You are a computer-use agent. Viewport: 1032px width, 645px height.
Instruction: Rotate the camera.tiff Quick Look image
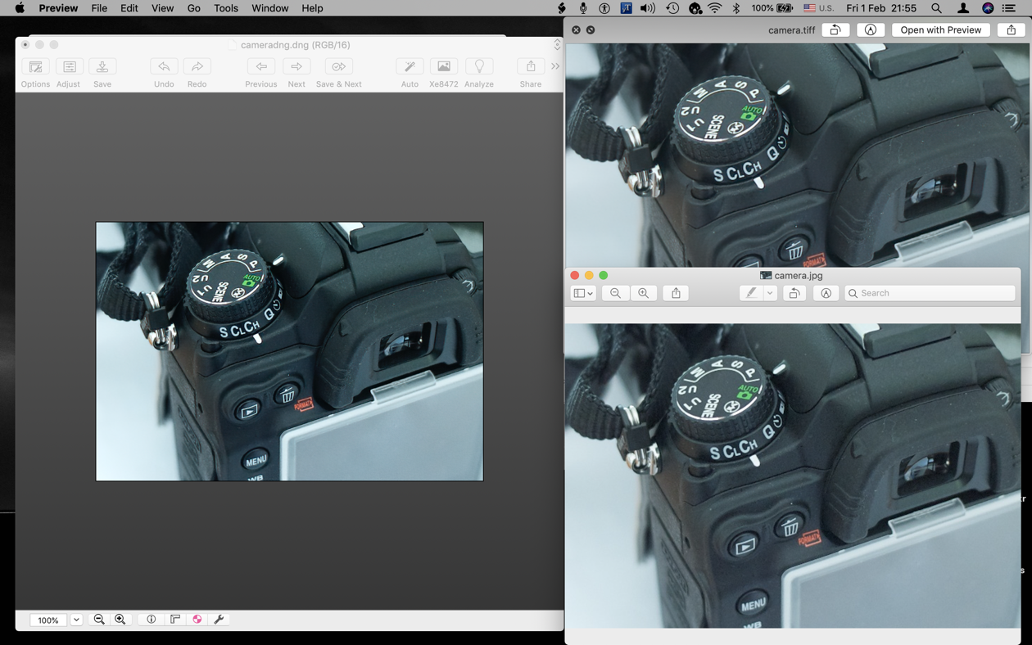[835, 30]
